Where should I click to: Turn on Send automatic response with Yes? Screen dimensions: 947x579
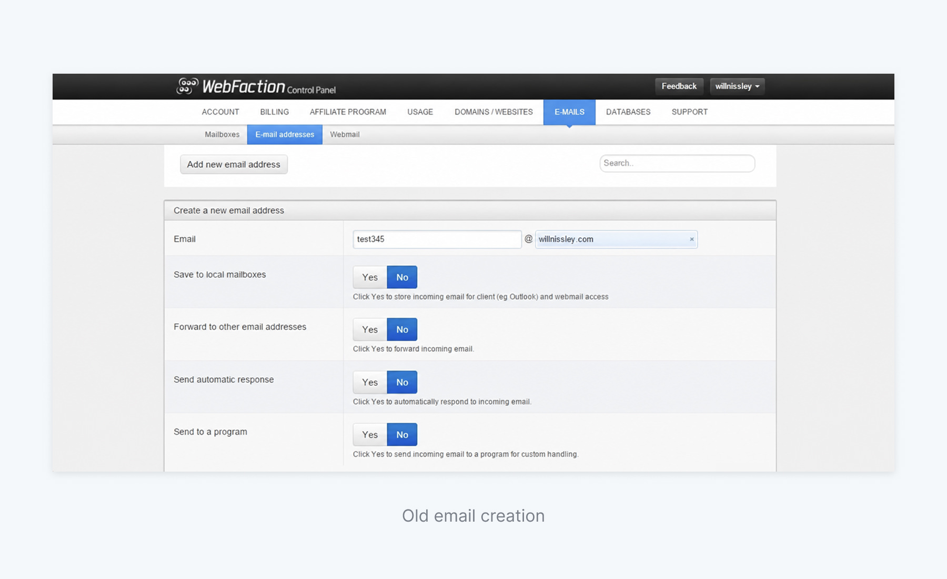pyautogui.click(x=370, y=382)
